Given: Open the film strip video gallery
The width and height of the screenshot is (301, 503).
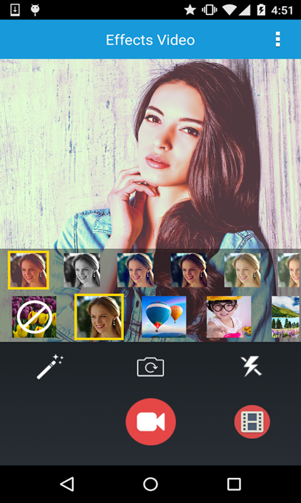Looking at the screenshot, I should (252, 421).
